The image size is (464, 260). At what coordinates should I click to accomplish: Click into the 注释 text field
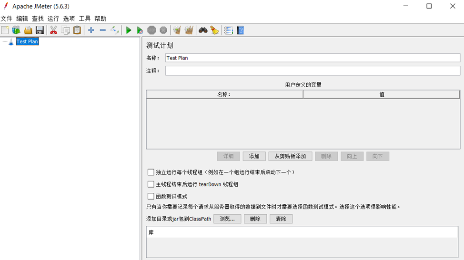coord(313,70)
